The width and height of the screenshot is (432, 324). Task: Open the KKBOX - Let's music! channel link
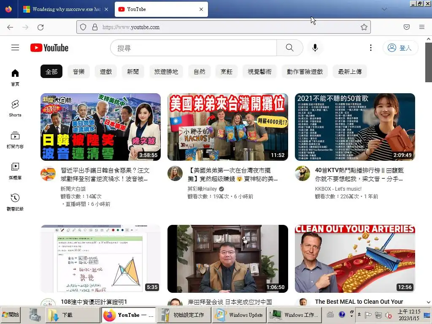338,189
